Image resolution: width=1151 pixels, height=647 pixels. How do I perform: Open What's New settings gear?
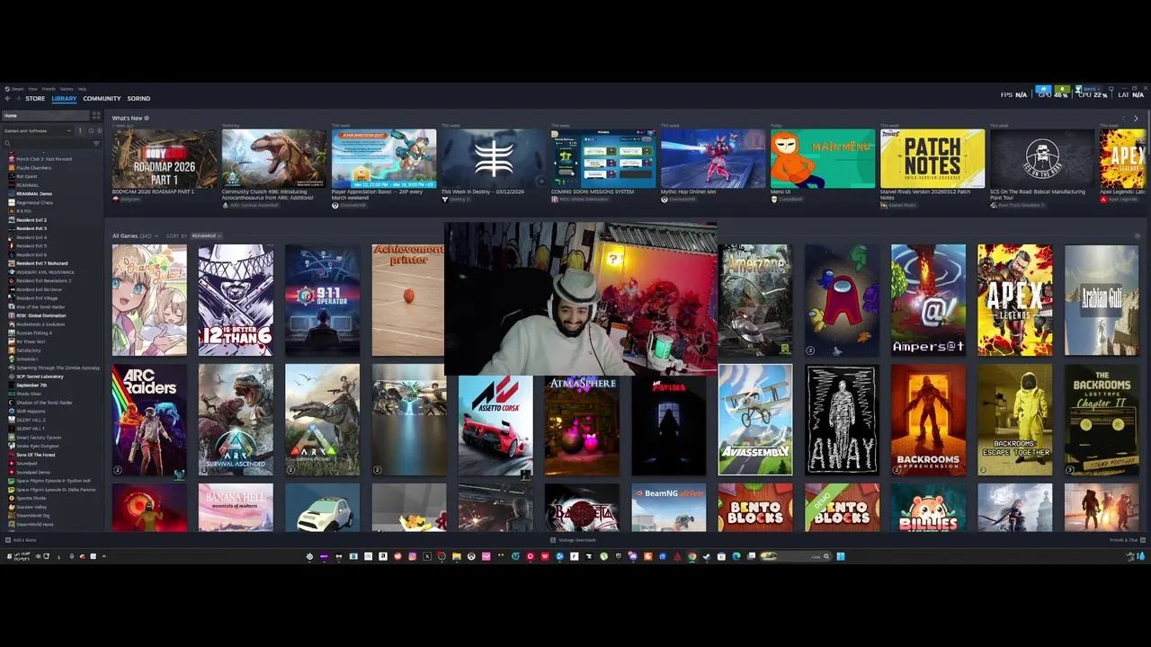point(147,118)
